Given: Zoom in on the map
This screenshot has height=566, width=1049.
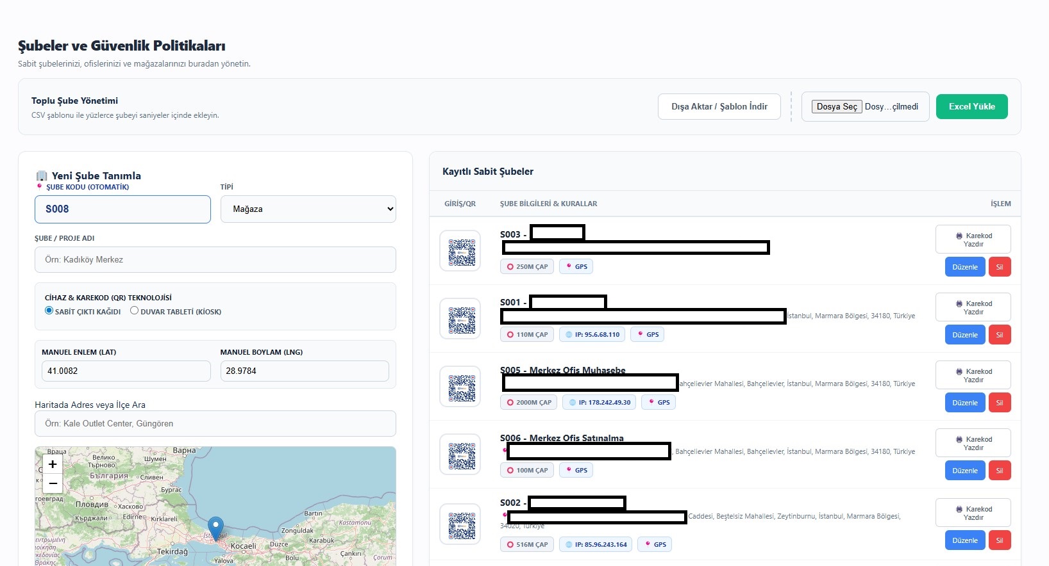Looking at the screenshot, I should 53,464.
